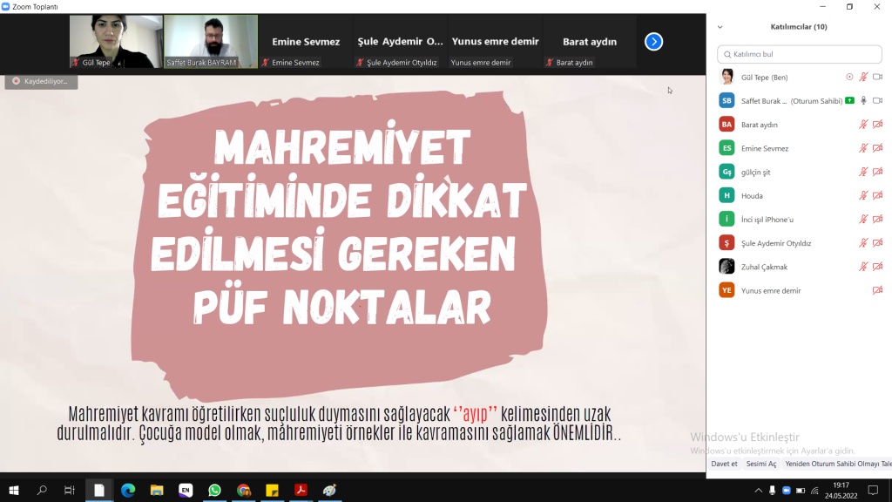Click the camera icon for Gül Tepe

[877, 77]
